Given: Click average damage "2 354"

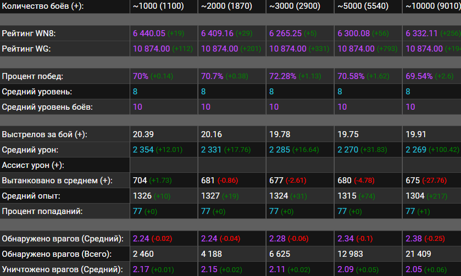Looking at the screenshot, I should [x=143, y=150].
